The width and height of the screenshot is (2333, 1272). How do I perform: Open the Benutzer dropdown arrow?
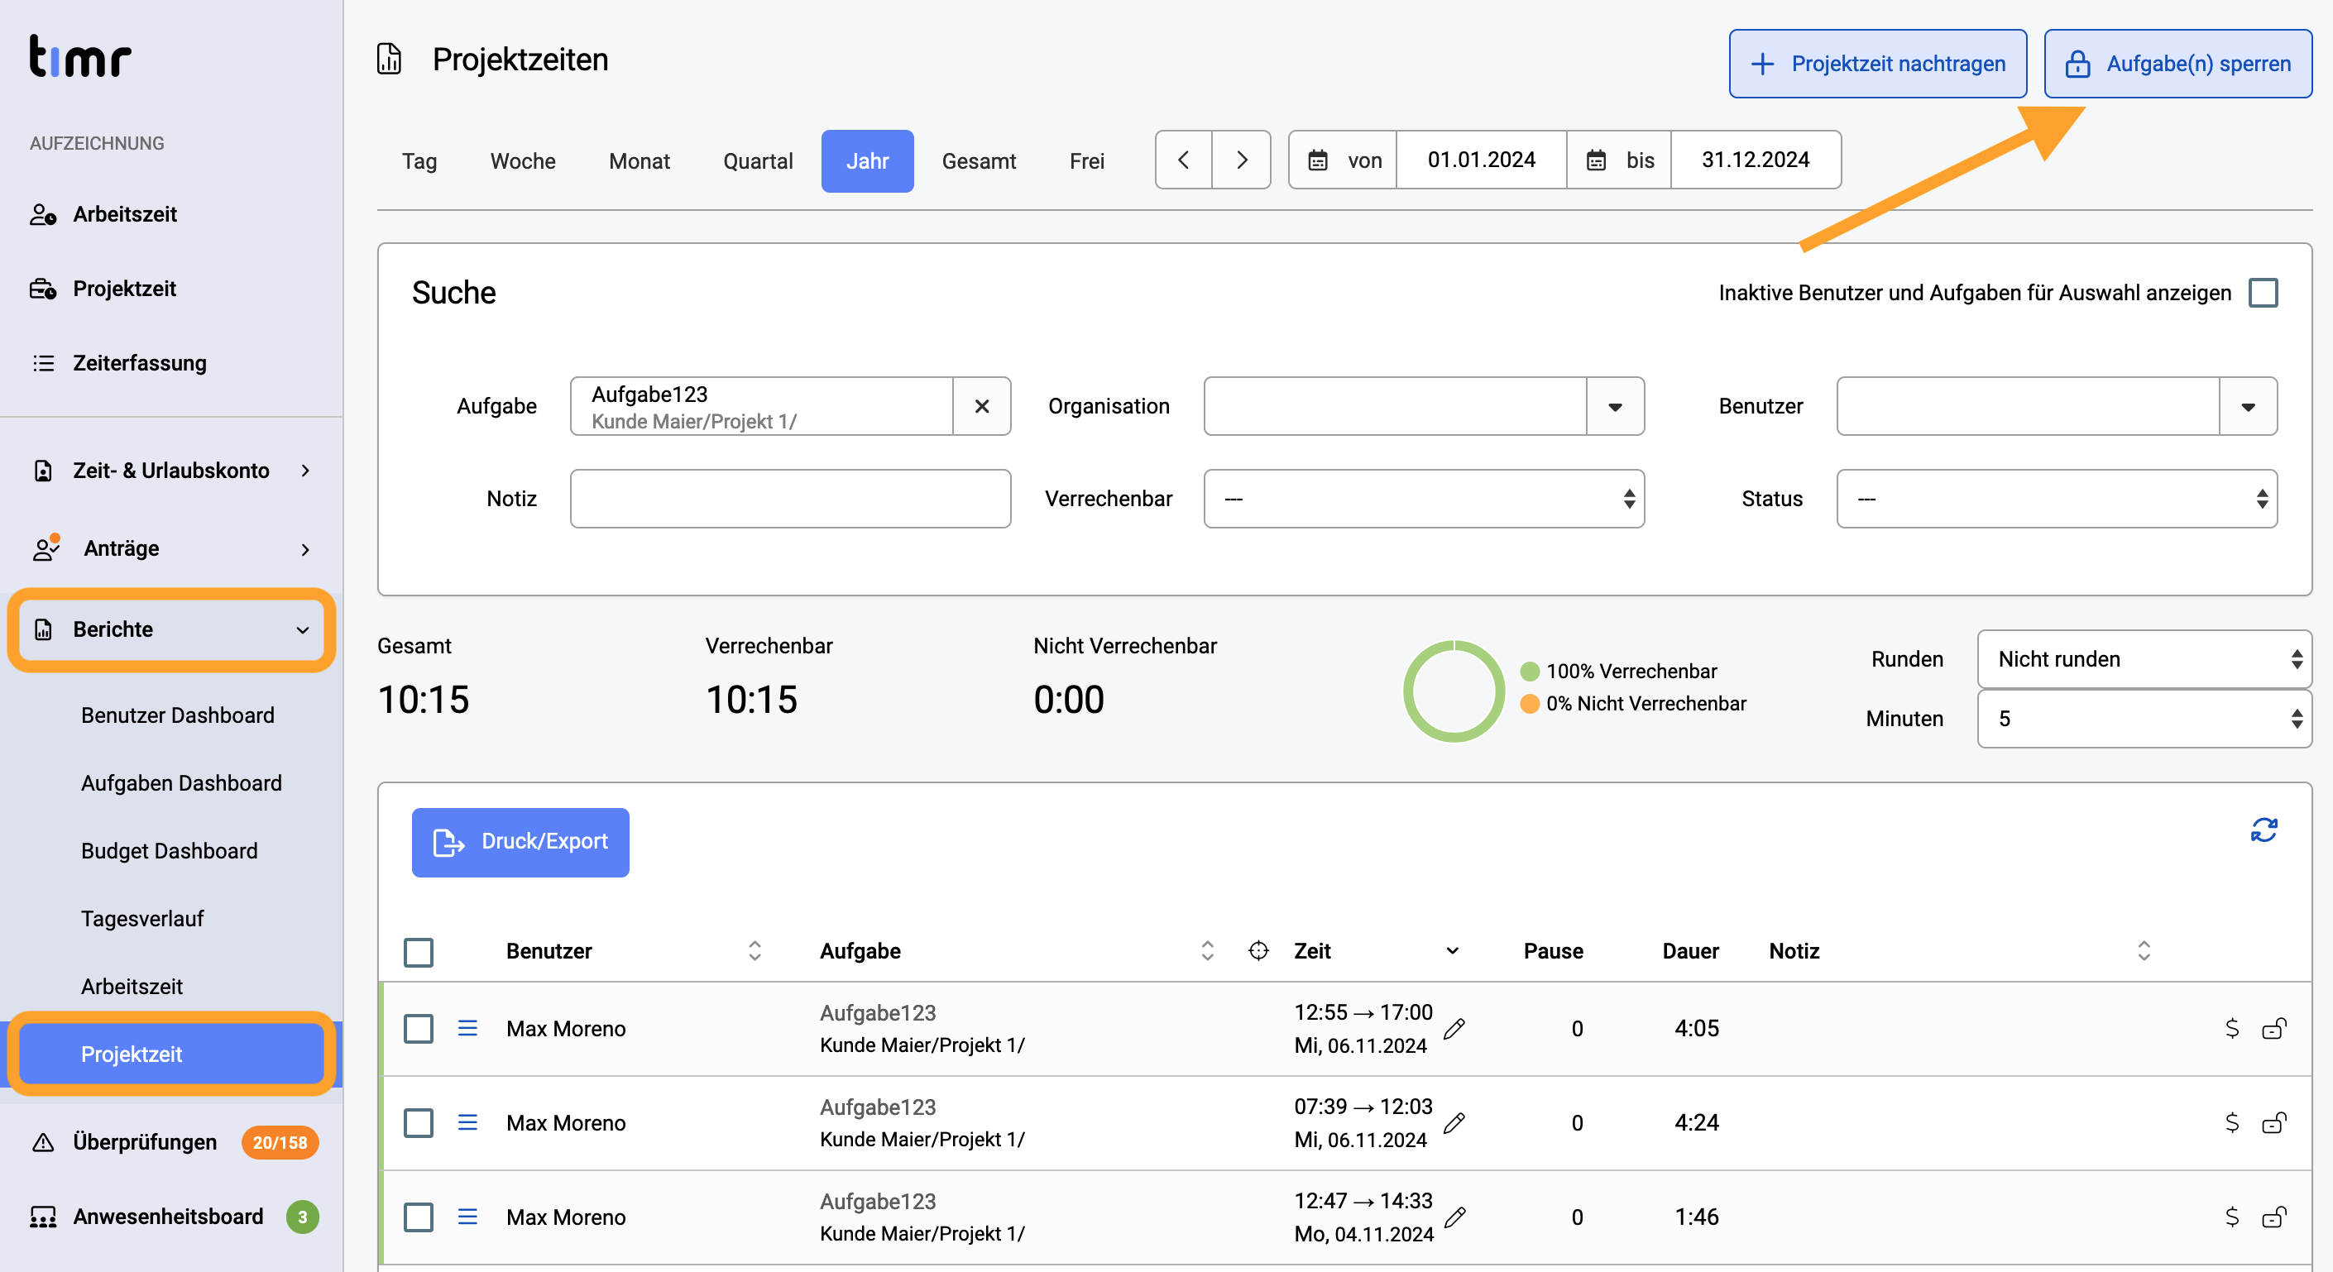click(x=2248, y=407)
